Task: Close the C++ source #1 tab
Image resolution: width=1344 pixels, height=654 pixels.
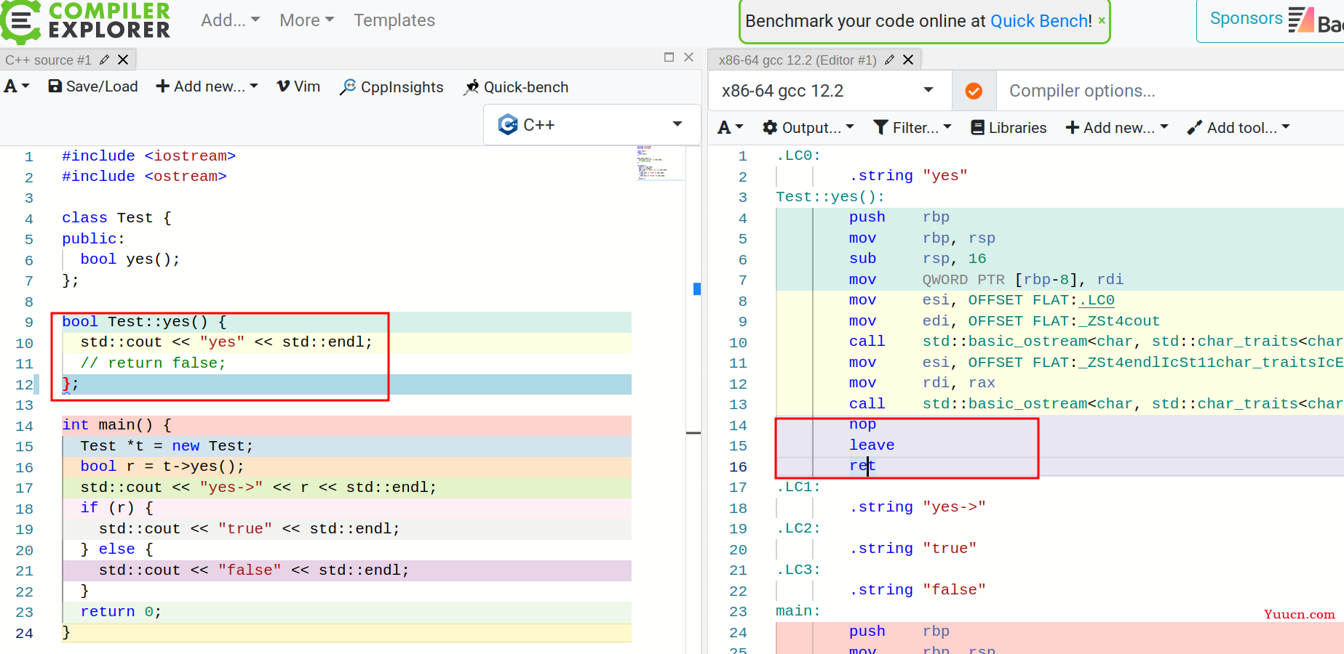Action: (x=123, y=60)
